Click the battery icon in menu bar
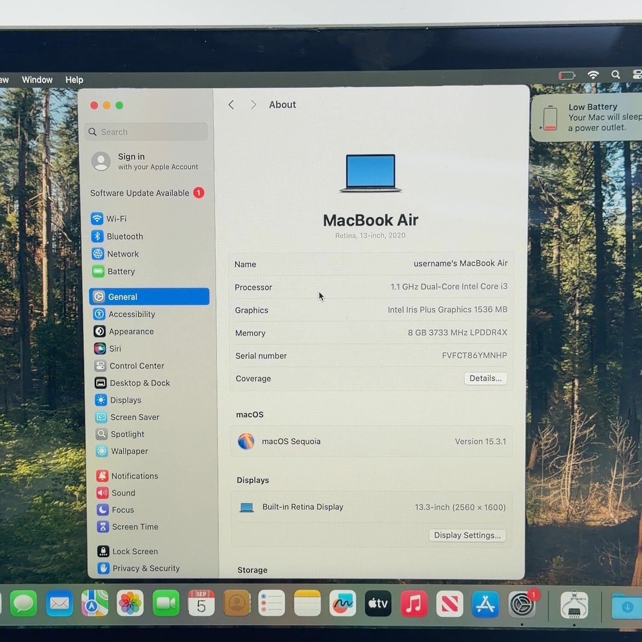This screenshot has height=642, width=642. 567,76
